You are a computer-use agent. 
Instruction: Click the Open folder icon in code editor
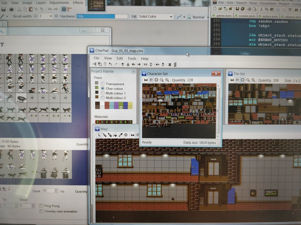[220, 9]
